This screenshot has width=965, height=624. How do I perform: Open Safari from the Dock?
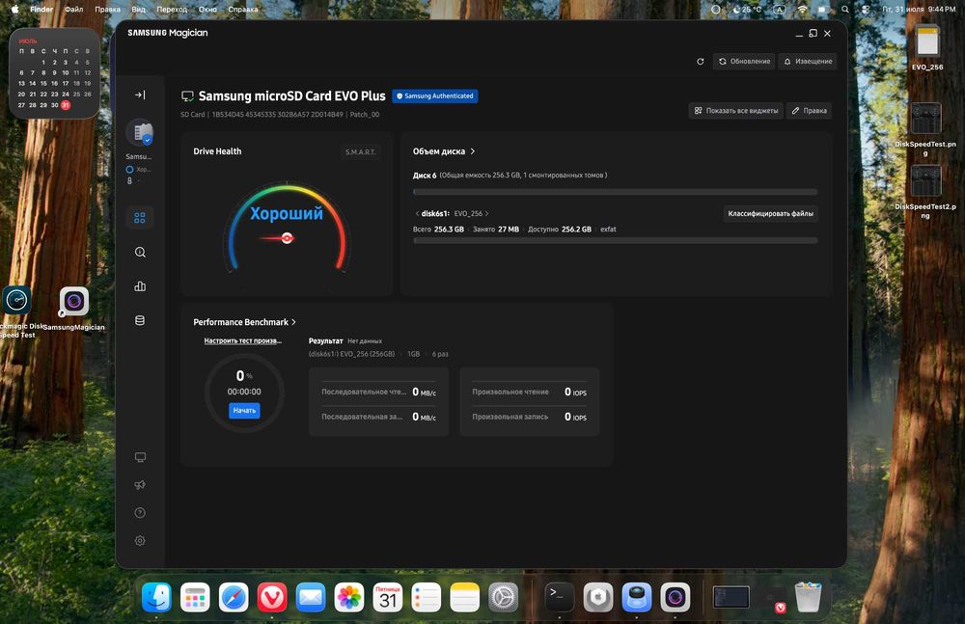click(234, 597)
